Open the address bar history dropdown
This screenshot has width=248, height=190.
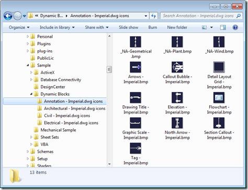146,16
